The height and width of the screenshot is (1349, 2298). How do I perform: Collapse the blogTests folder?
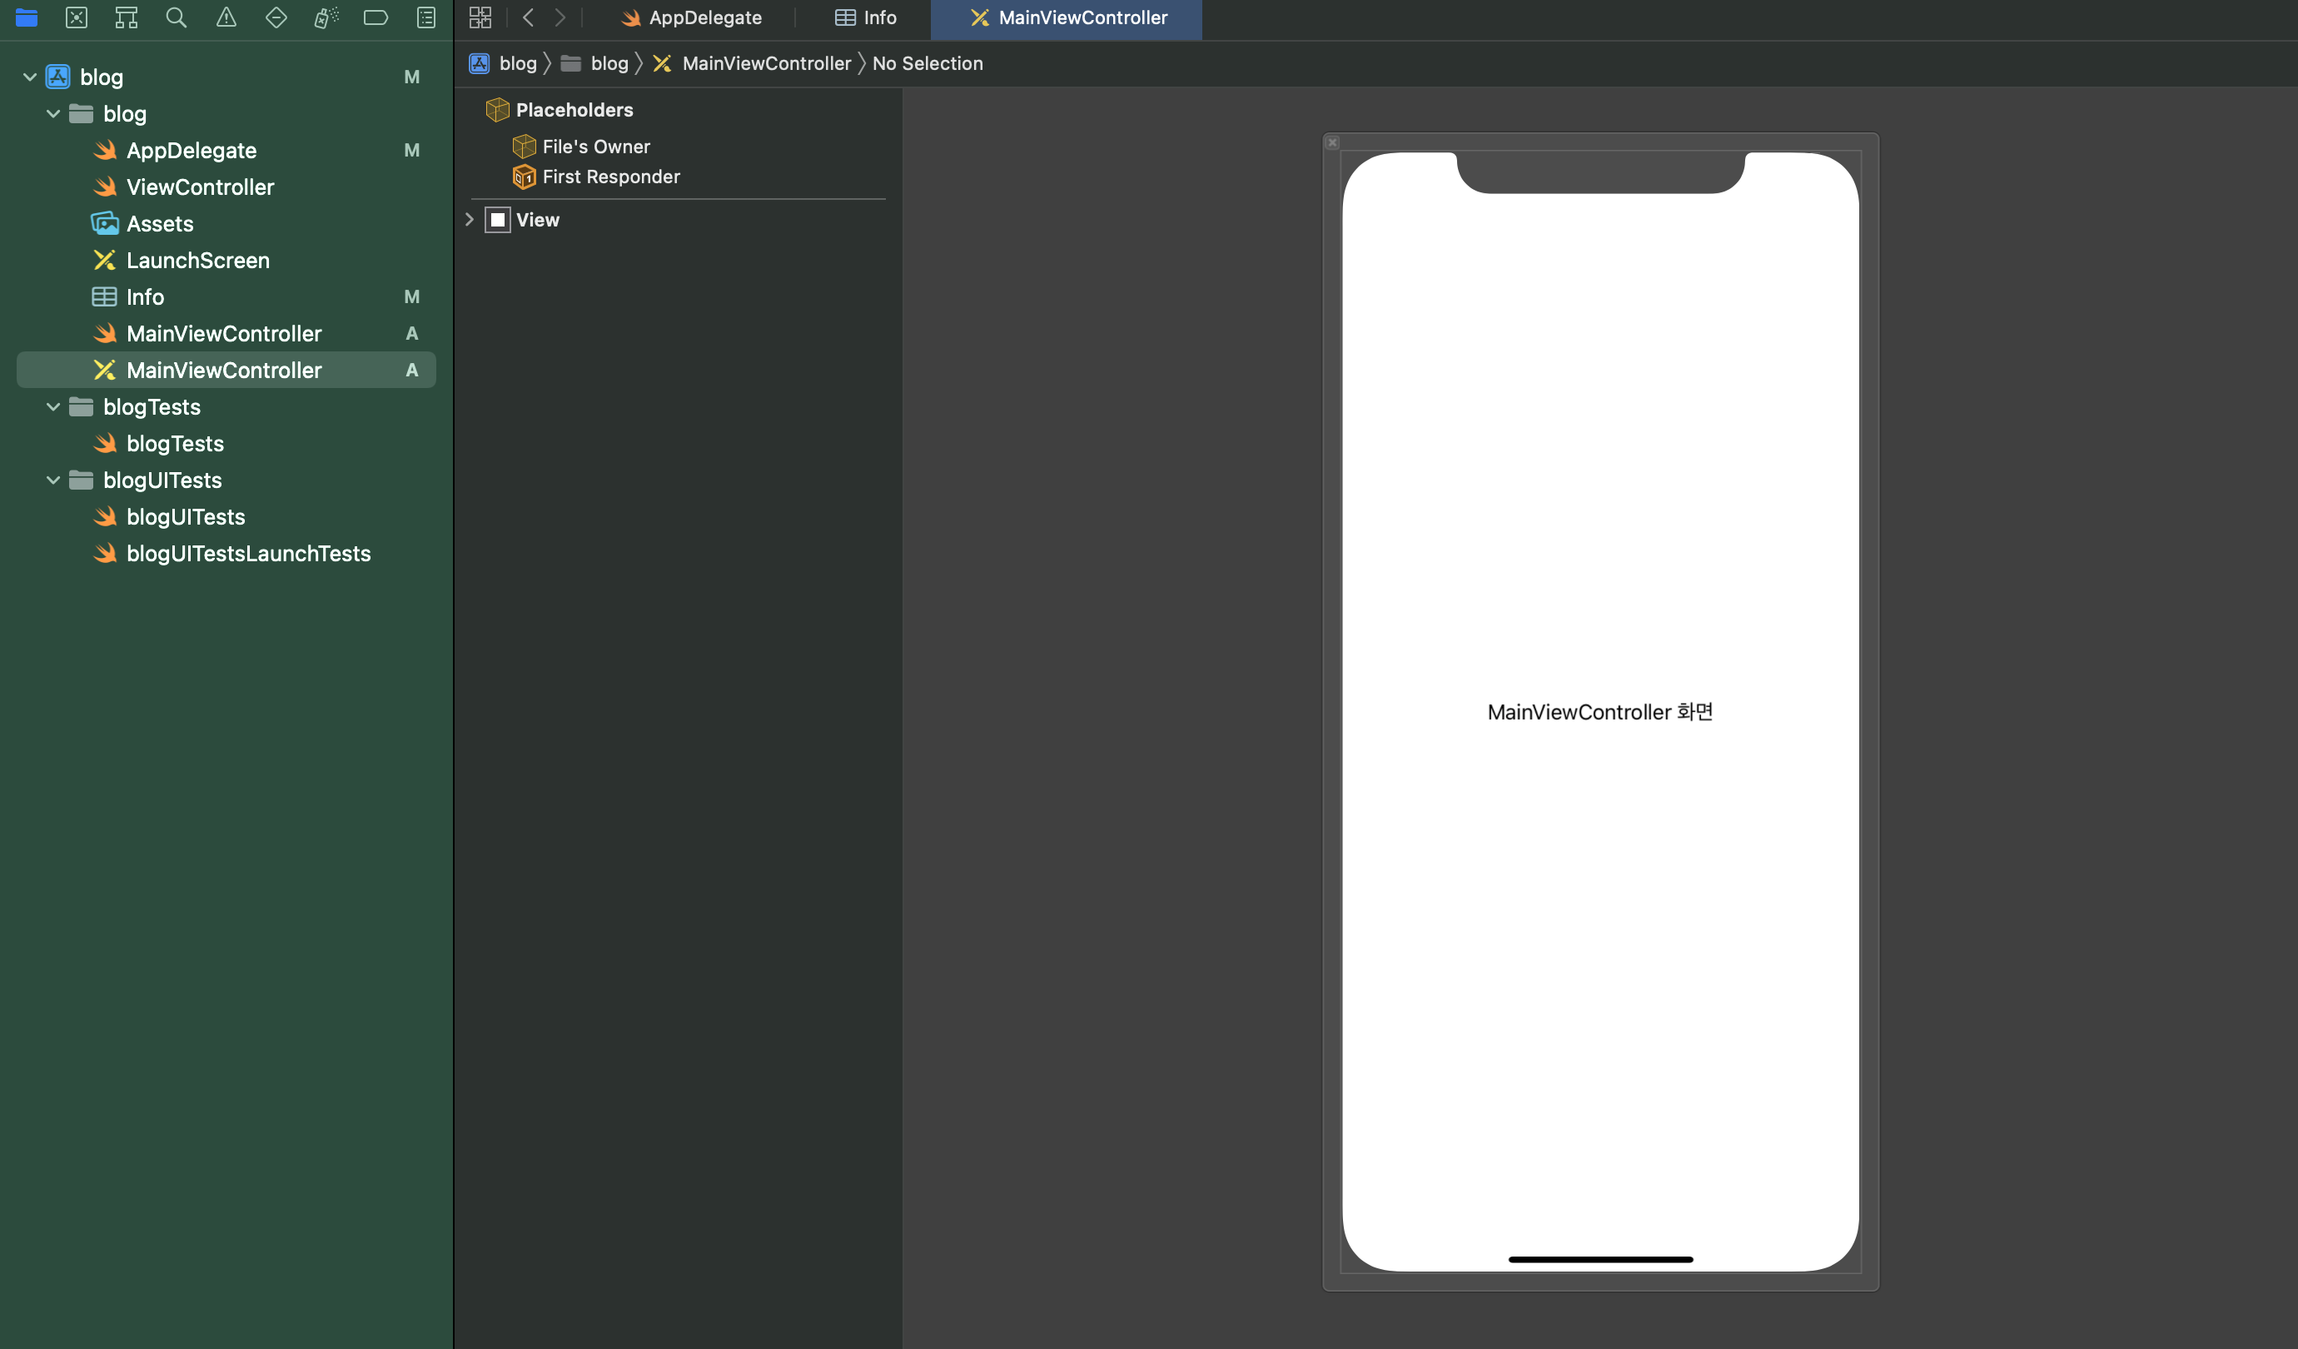tap(53, 407)
